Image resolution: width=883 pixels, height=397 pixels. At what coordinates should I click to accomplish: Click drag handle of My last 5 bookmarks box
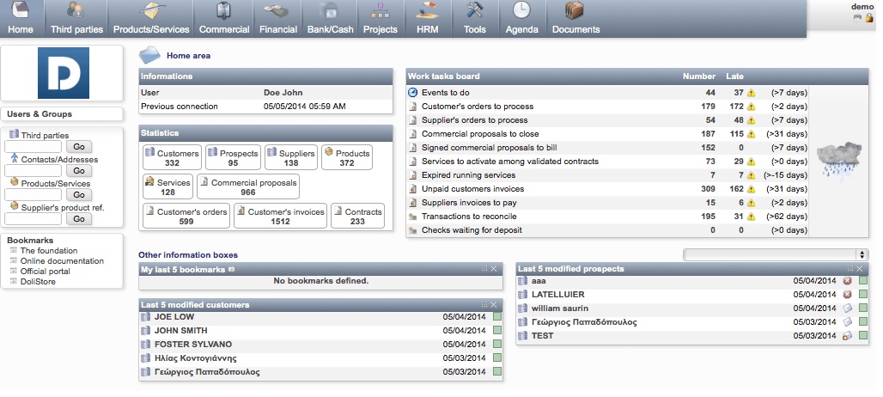tap(484, 269)
